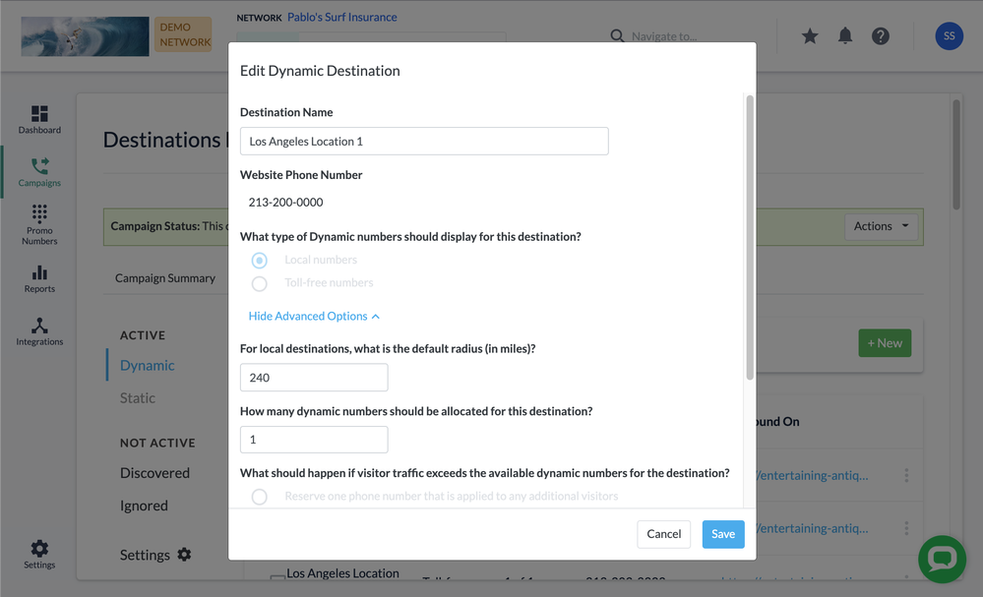Screen dimensions: 983x597
Task: Select the Local numbers radio button
Action: click(x=259, y=260)
